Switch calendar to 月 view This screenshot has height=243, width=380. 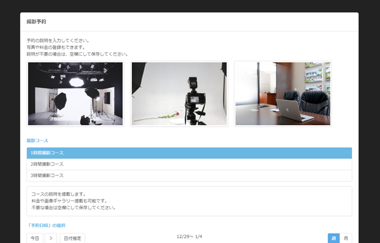(x=346, y=238)
